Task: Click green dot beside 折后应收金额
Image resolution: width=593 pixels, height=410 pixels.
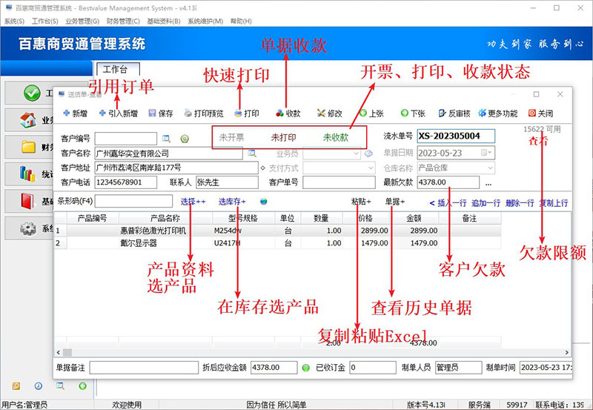Action: 306,367
